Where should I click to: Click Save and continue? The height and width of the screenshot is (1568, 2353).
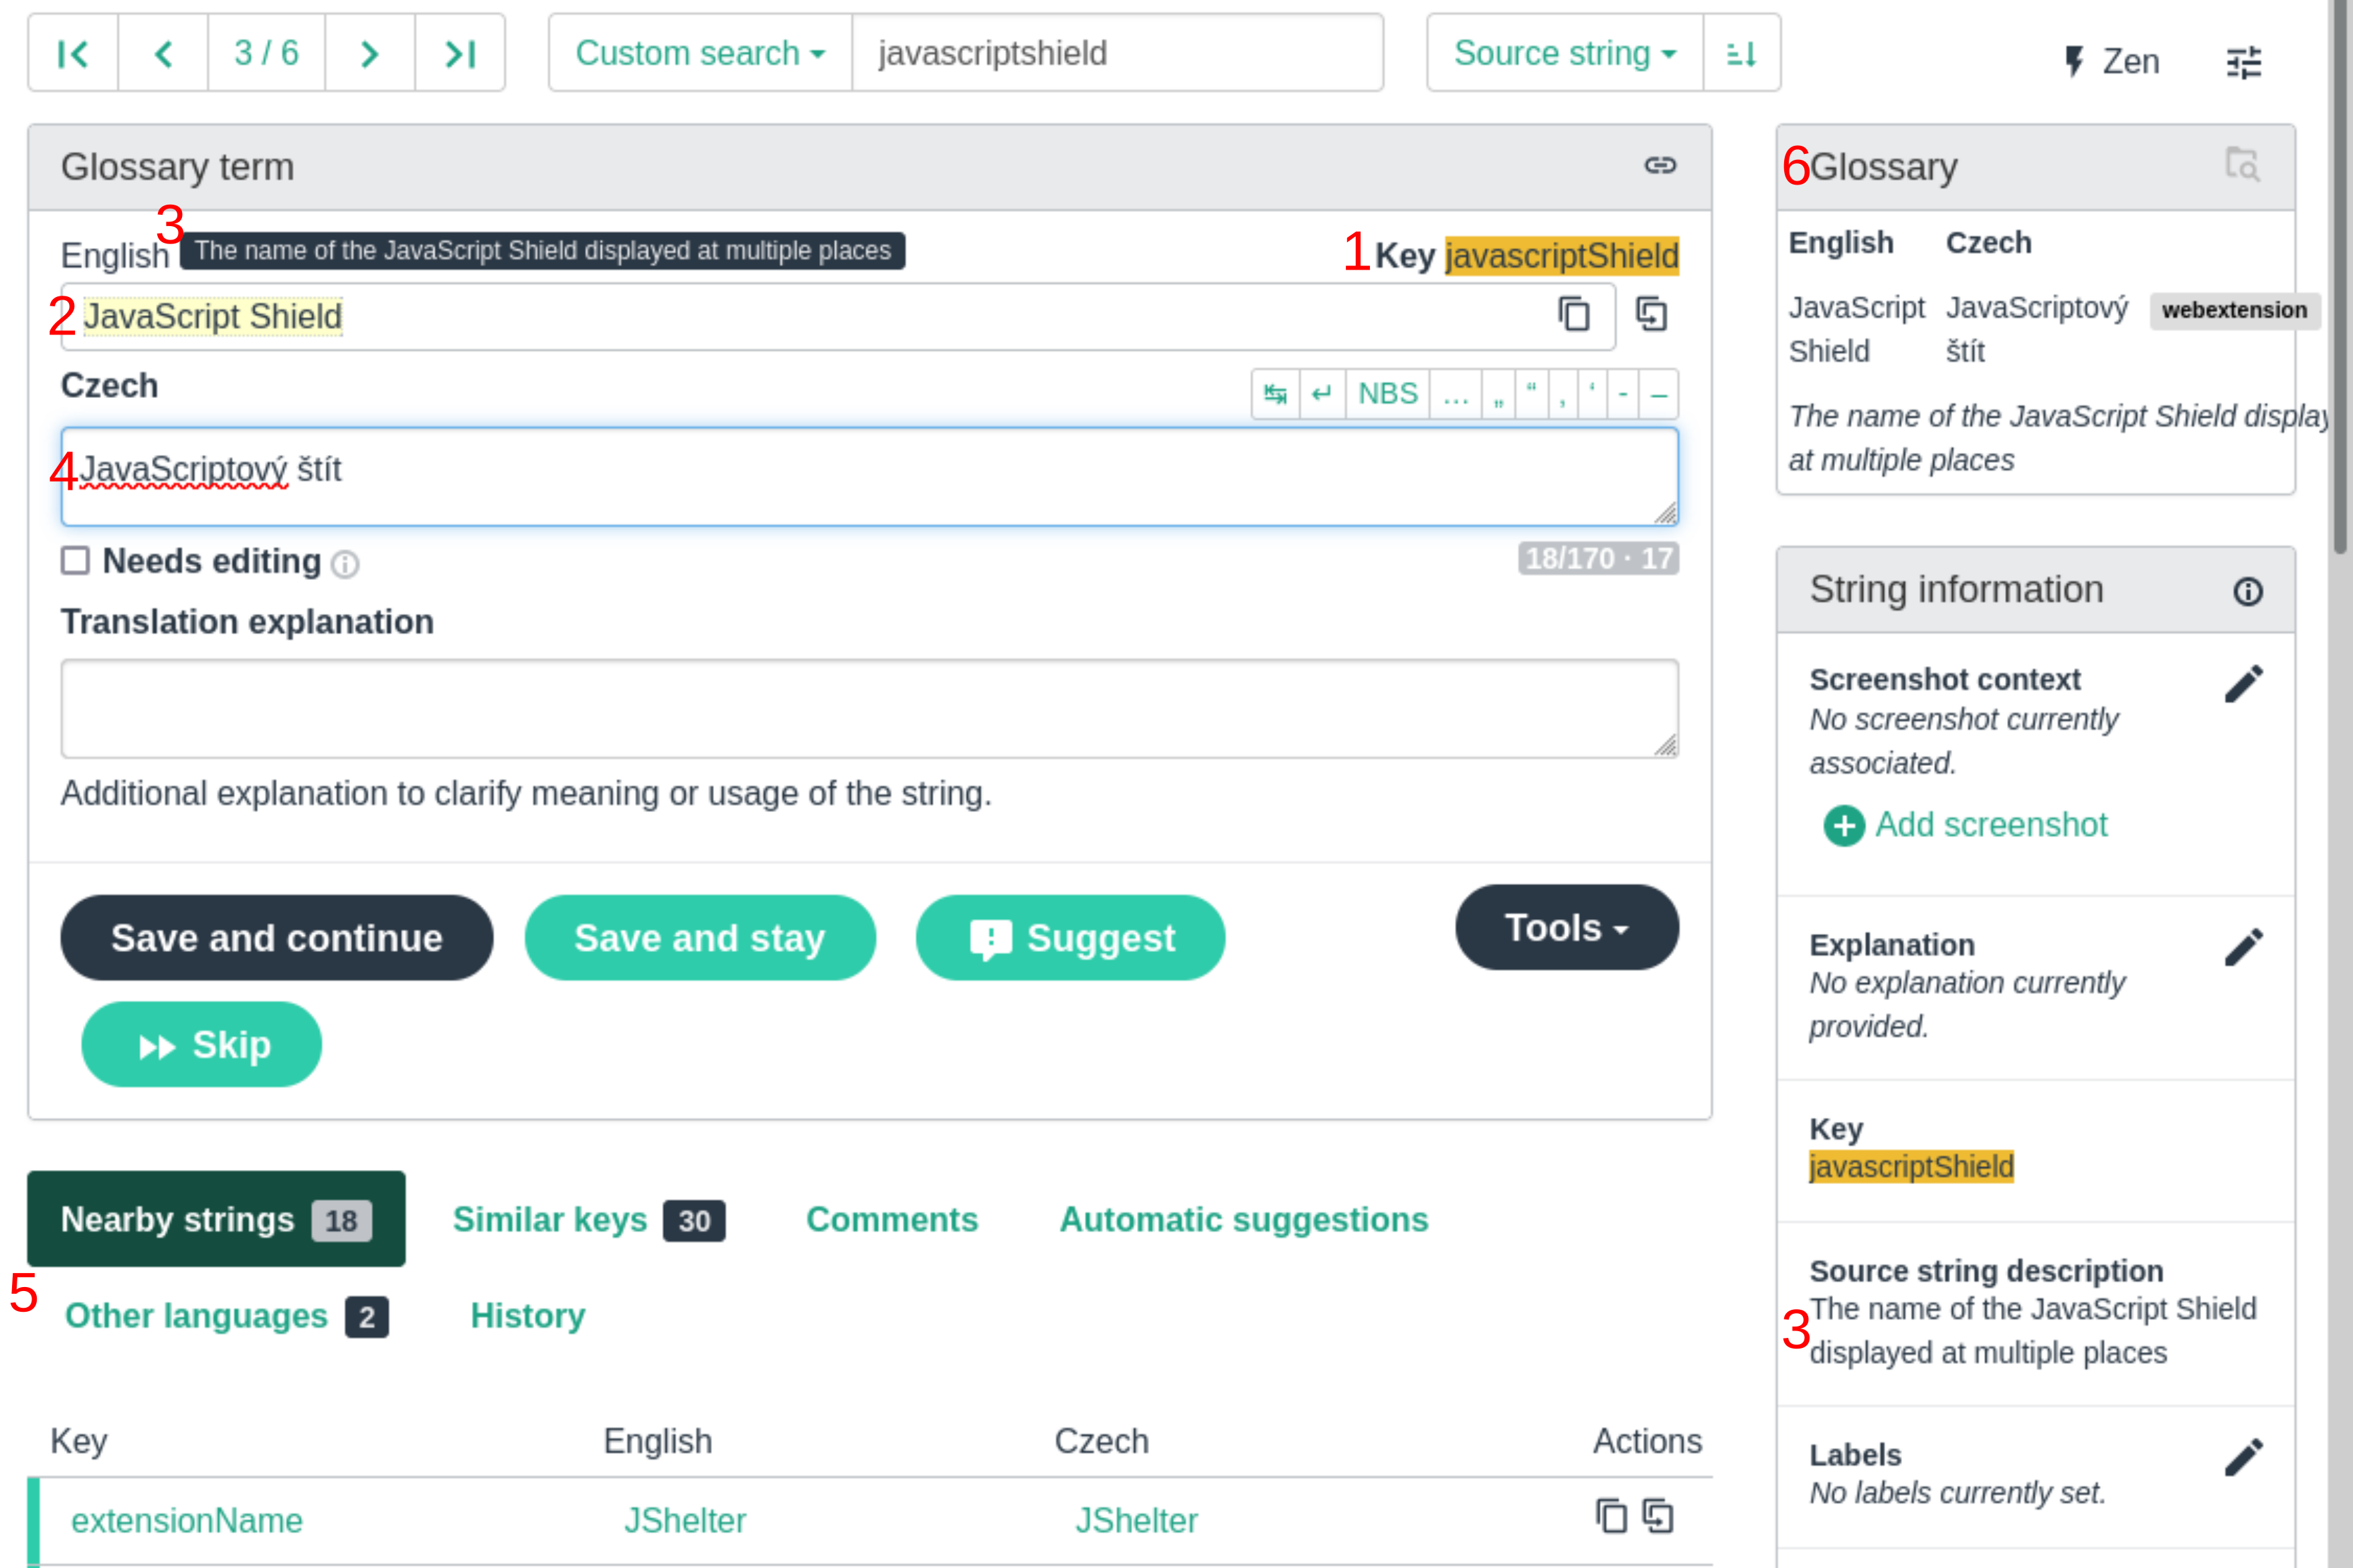(276, 938)
